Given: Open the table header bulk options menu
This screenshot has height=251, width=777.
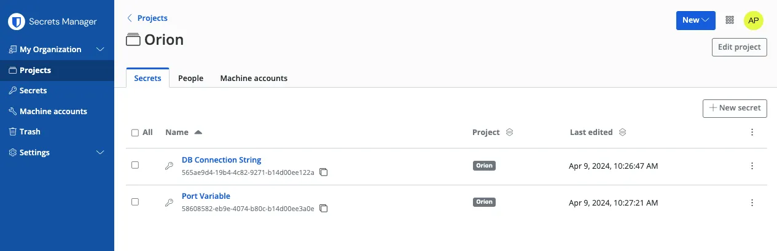Looking at the screenshot, I should click(752, 132).
